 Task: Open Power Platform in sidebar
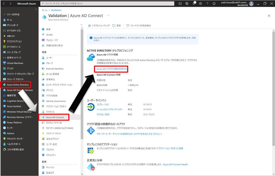(13, 122)
